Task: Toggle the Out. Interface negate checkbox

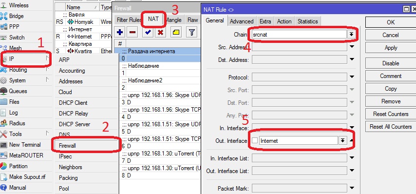Action: (x=255, y=141)
